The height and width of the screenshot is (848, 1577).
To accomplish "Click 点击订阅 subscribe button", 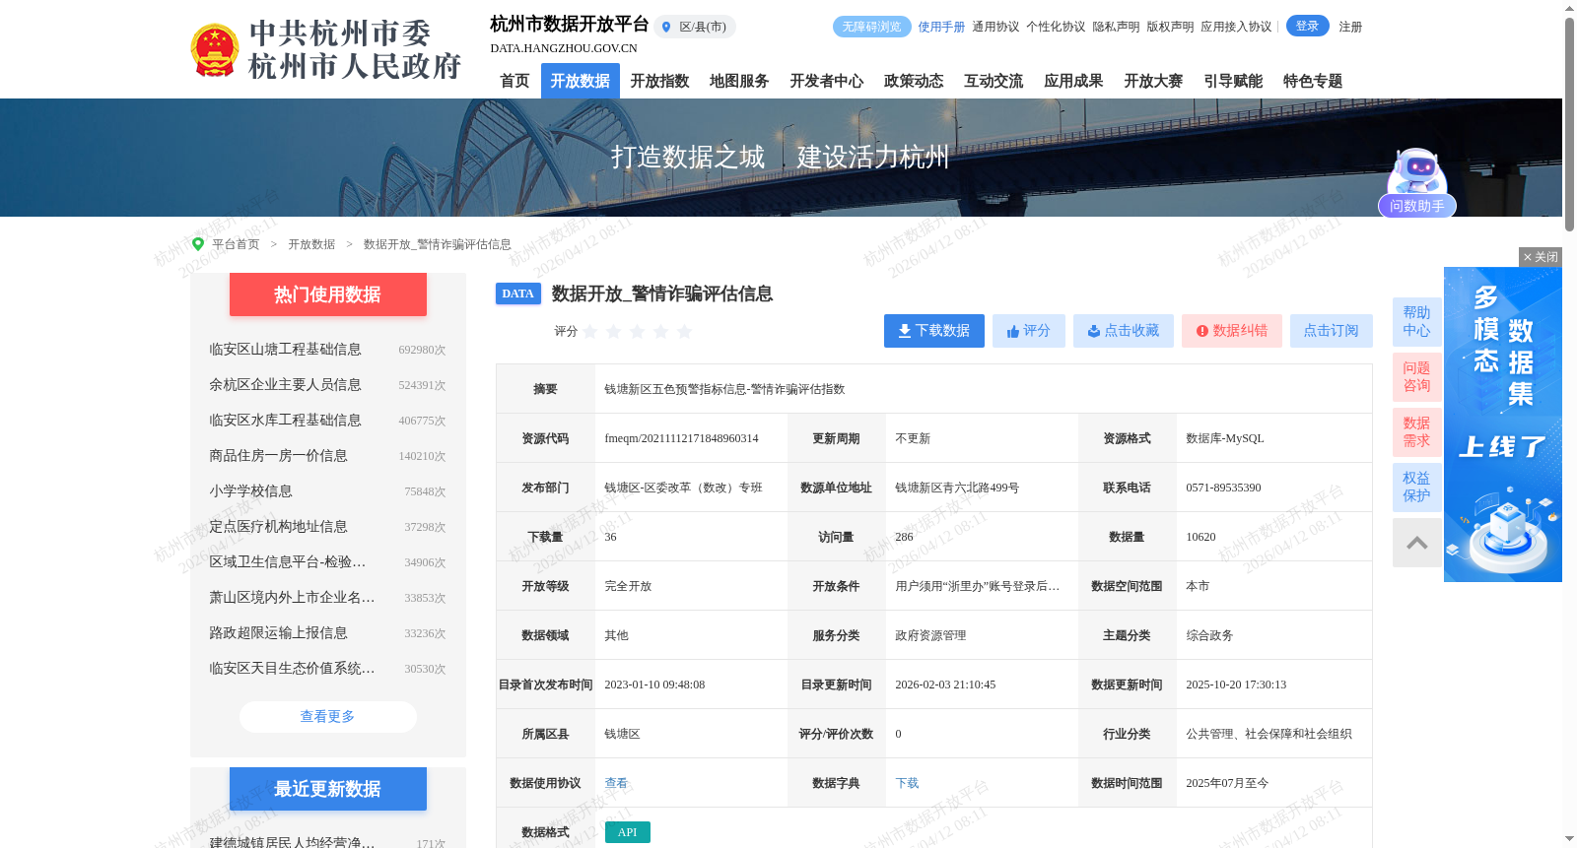I will point(1332,331).
